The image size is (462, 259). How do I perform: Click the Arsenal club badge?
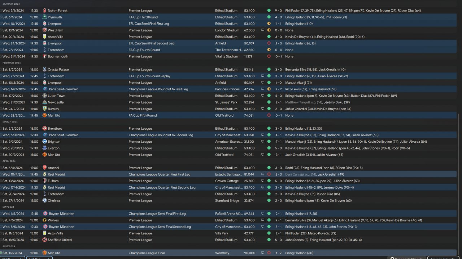45,168
